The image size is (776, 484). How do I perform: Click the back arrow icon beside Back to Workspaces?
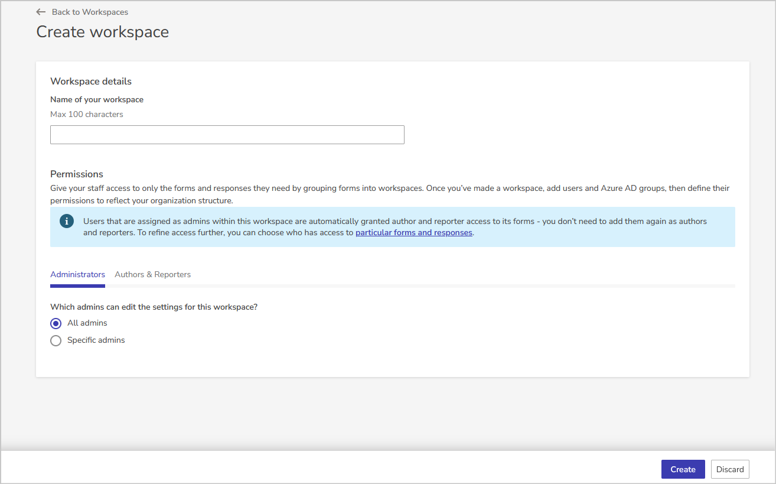pyautogui.click(x=41, y=12)
